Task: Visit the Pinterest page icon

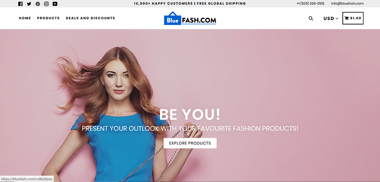Action: click(38, 4)
